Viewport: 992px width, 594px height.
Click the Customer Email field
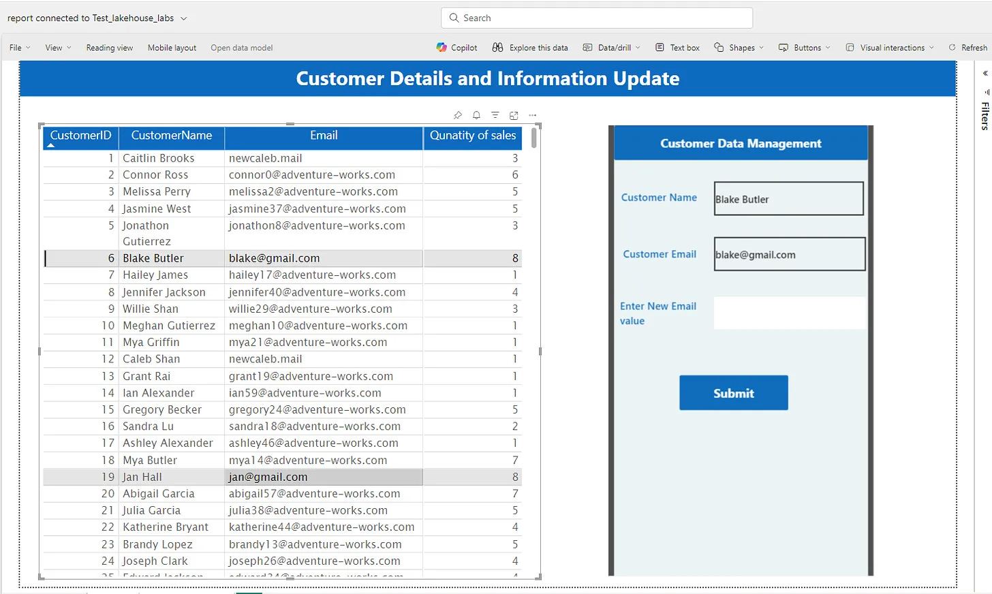790,254
